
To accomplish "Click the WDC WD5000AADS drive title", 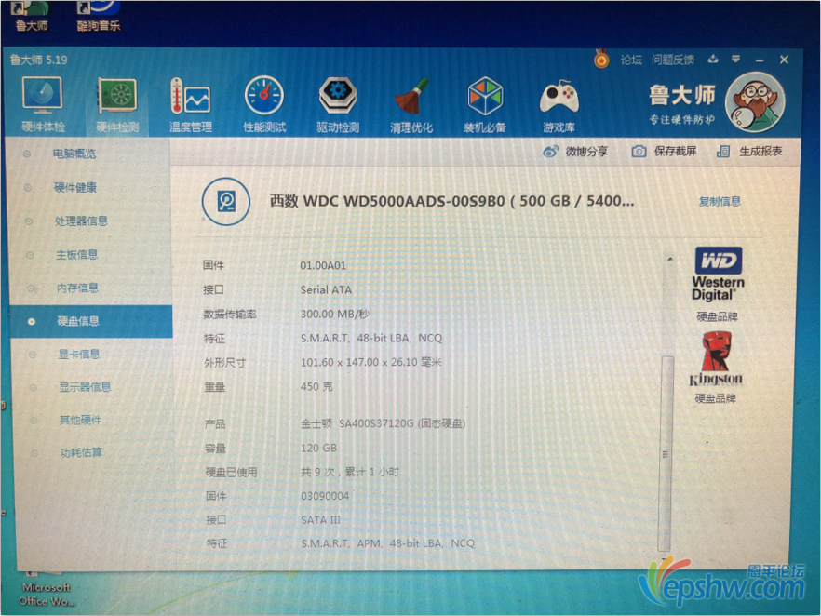I will pyautogui.click(x=451, y=201).
